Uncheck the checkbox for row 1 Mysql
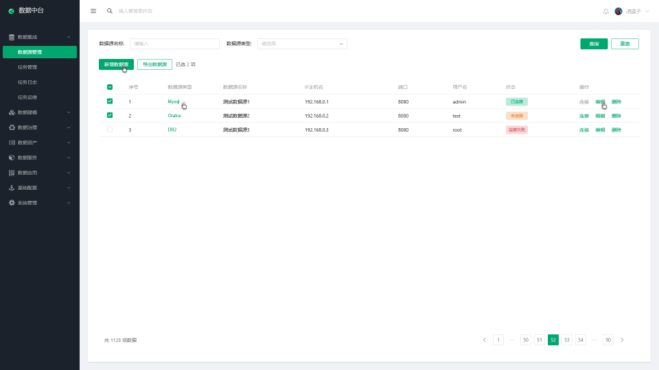 coord(110,101)
